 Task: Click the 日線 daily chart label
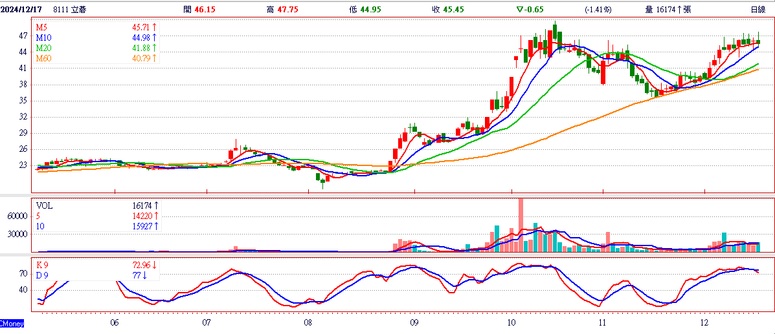[x=758, y=10]
